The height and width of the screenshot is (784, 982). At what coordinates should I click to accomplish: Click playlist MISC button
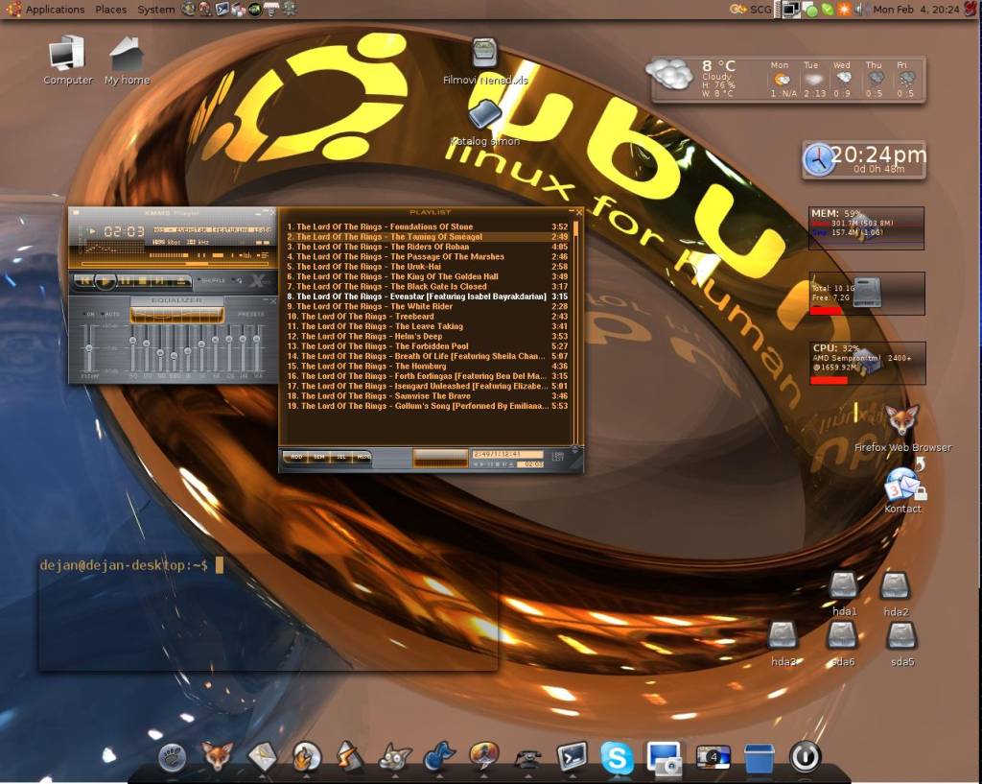[363, 457]
